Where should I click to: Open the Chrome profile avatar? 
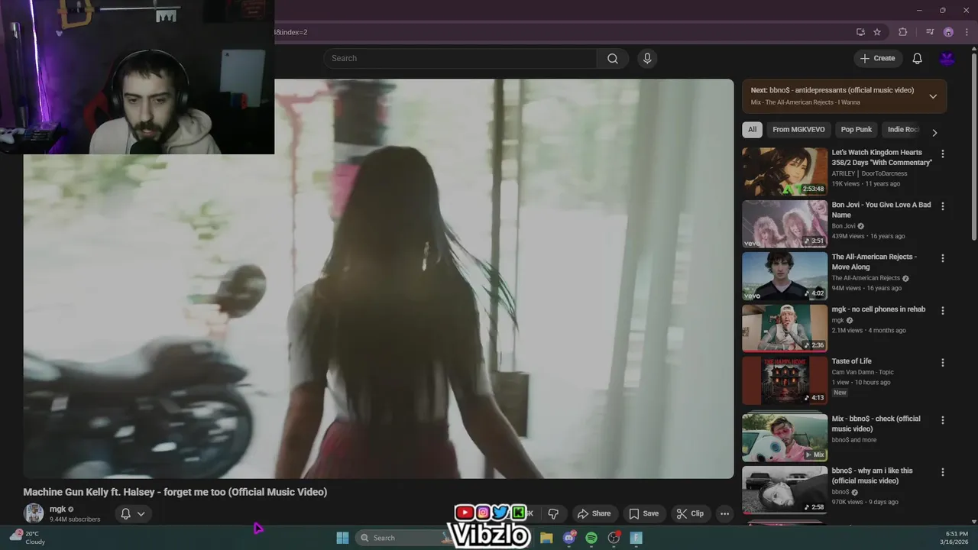click(948, 32)
